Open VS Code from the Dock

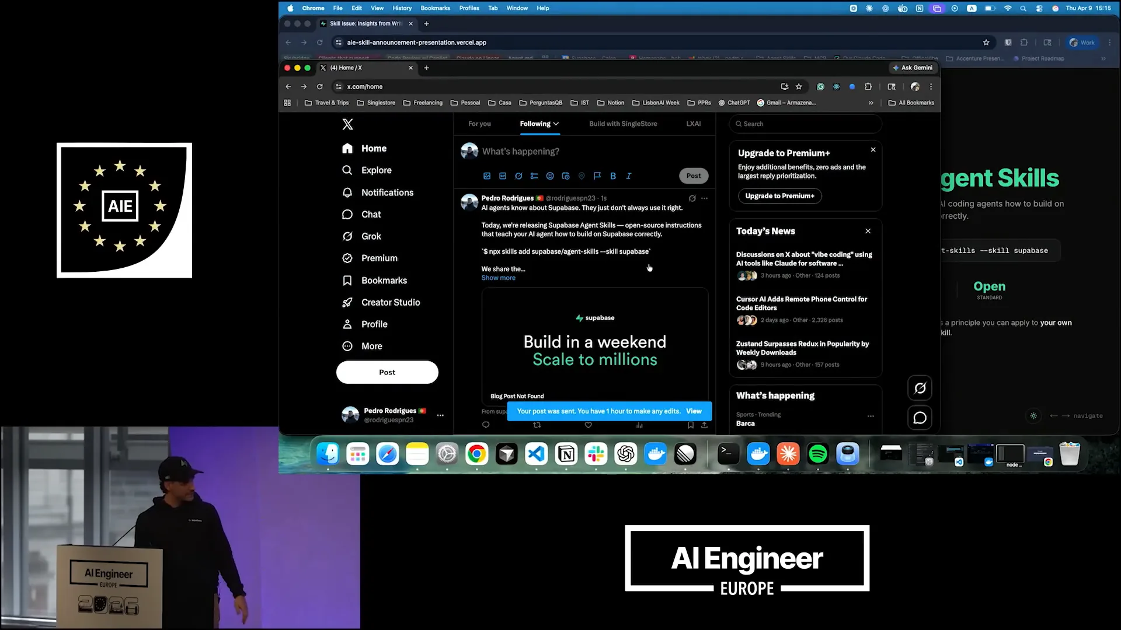[x=537, y=454]
